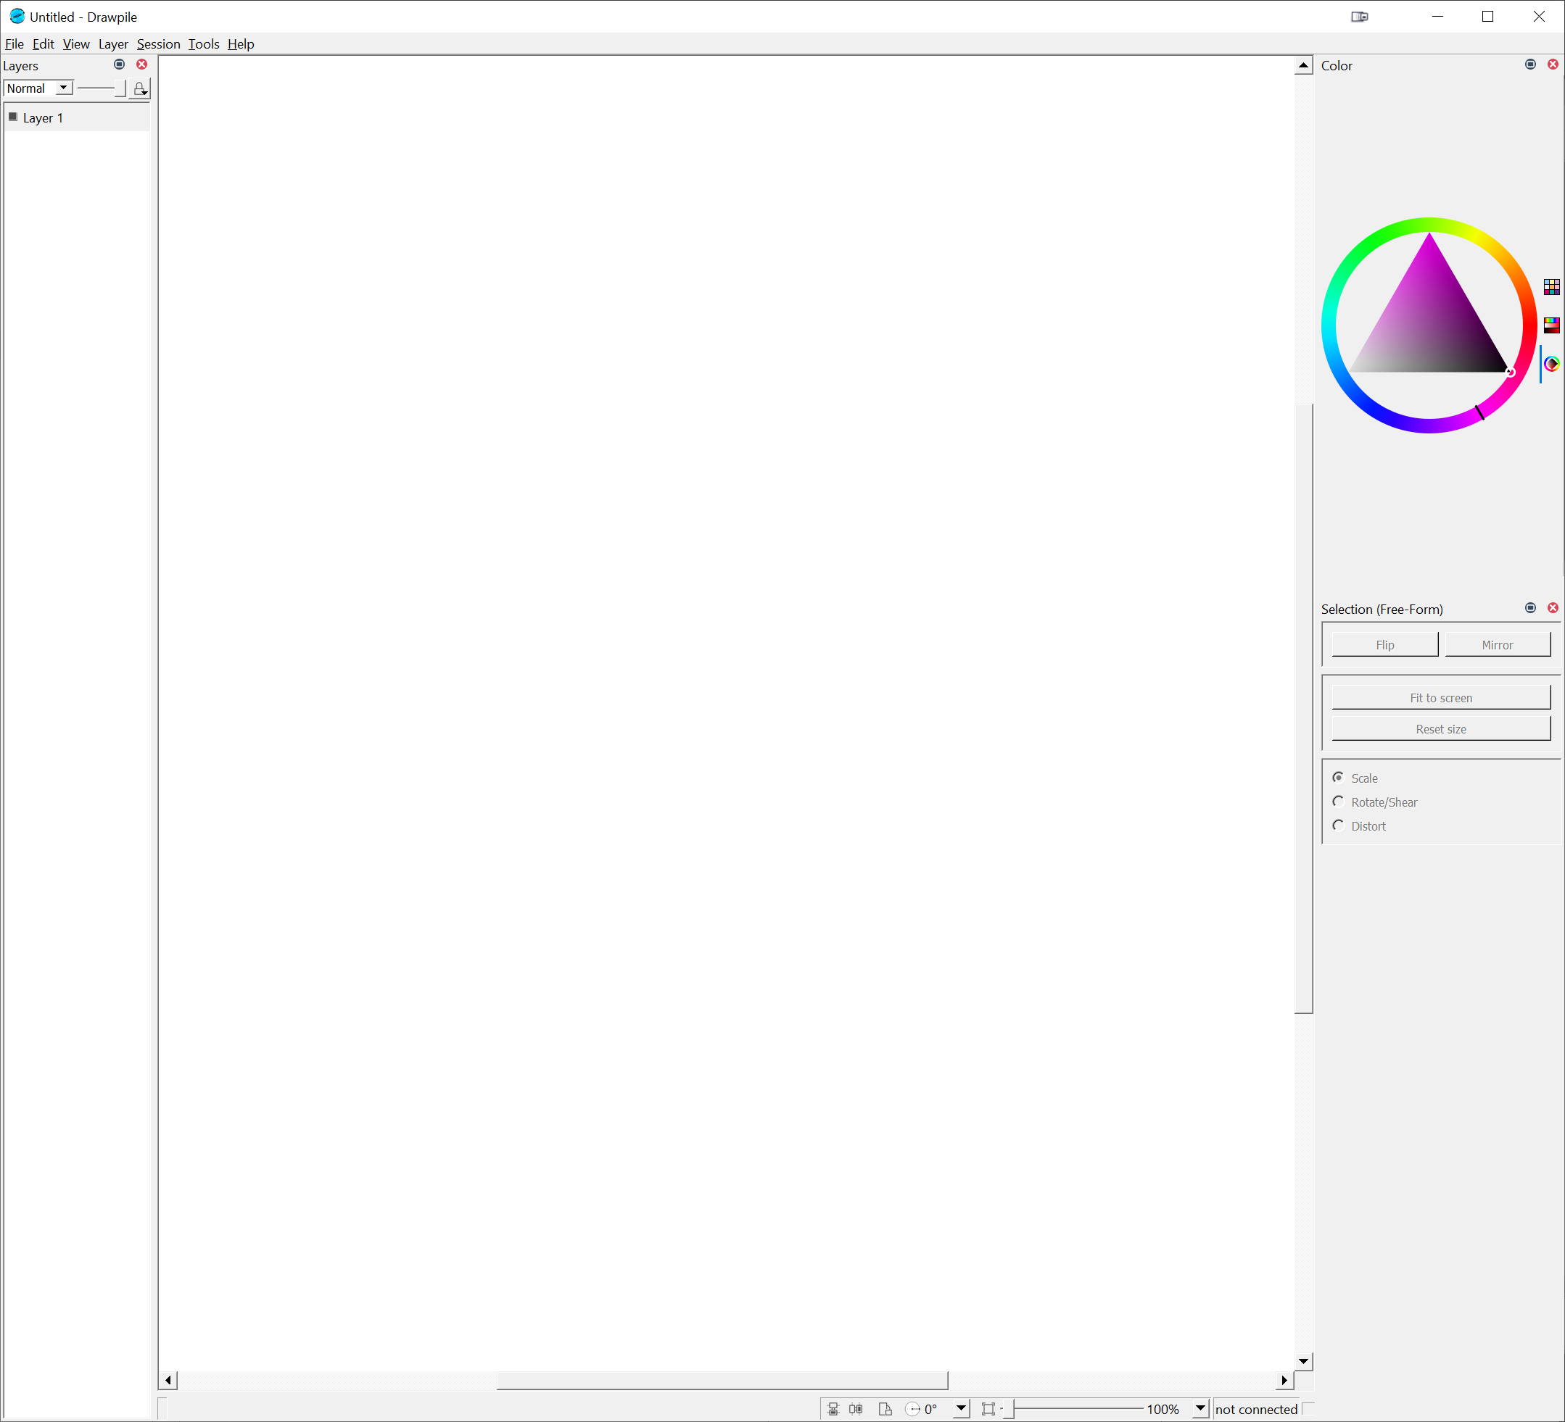Open the rotation angle dropdown
1565x1422 pixels.
click(960, 1409)
